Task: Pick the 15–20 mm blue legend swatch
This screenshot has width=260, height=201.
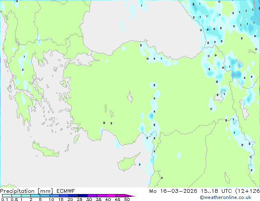Action: [64, 196]
